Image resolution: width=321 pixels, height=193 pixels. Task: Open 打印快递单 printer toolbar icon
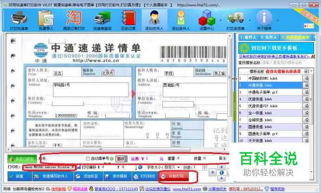(19, 20)
